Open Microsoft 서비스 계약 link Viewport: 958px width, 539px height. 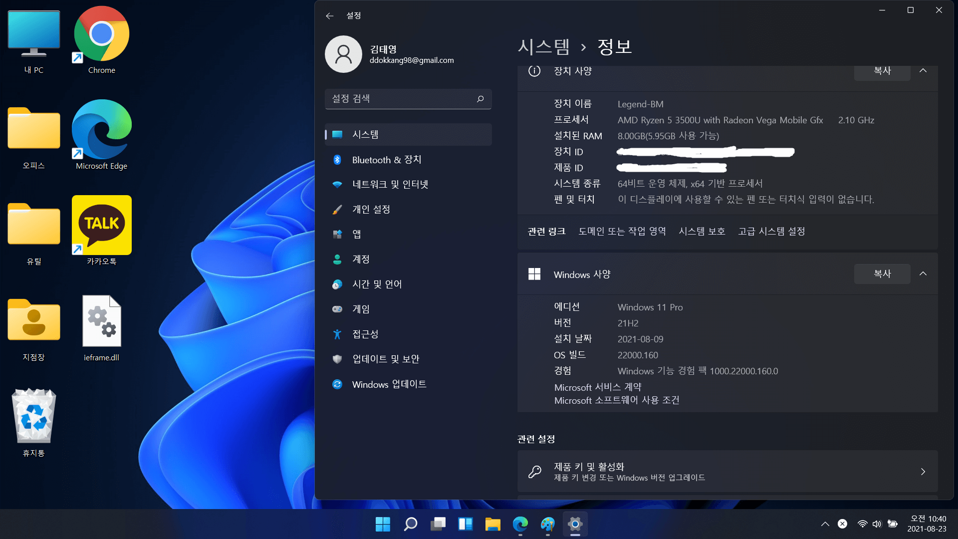tap(598, 387)
